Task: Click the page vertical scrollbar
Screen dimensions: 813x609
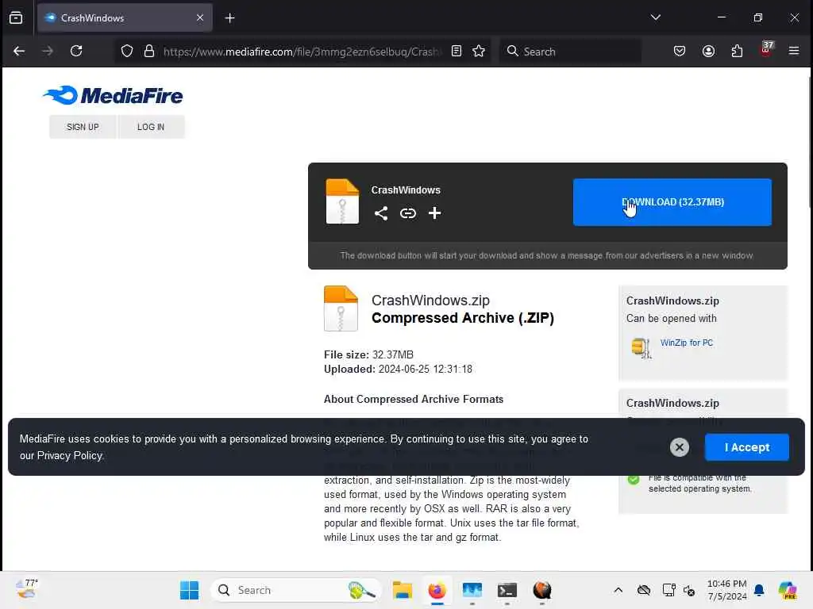Action: click(809, 144)
